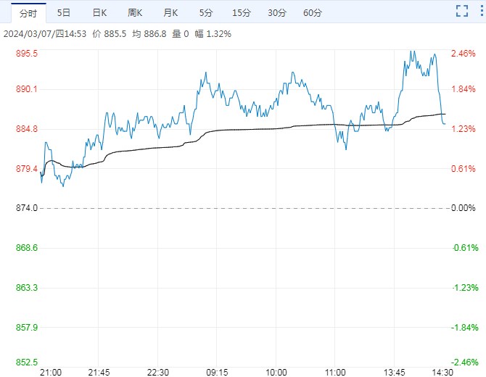Select the 分时 intraday tab

pyautogui.click(x=28, y=13)
